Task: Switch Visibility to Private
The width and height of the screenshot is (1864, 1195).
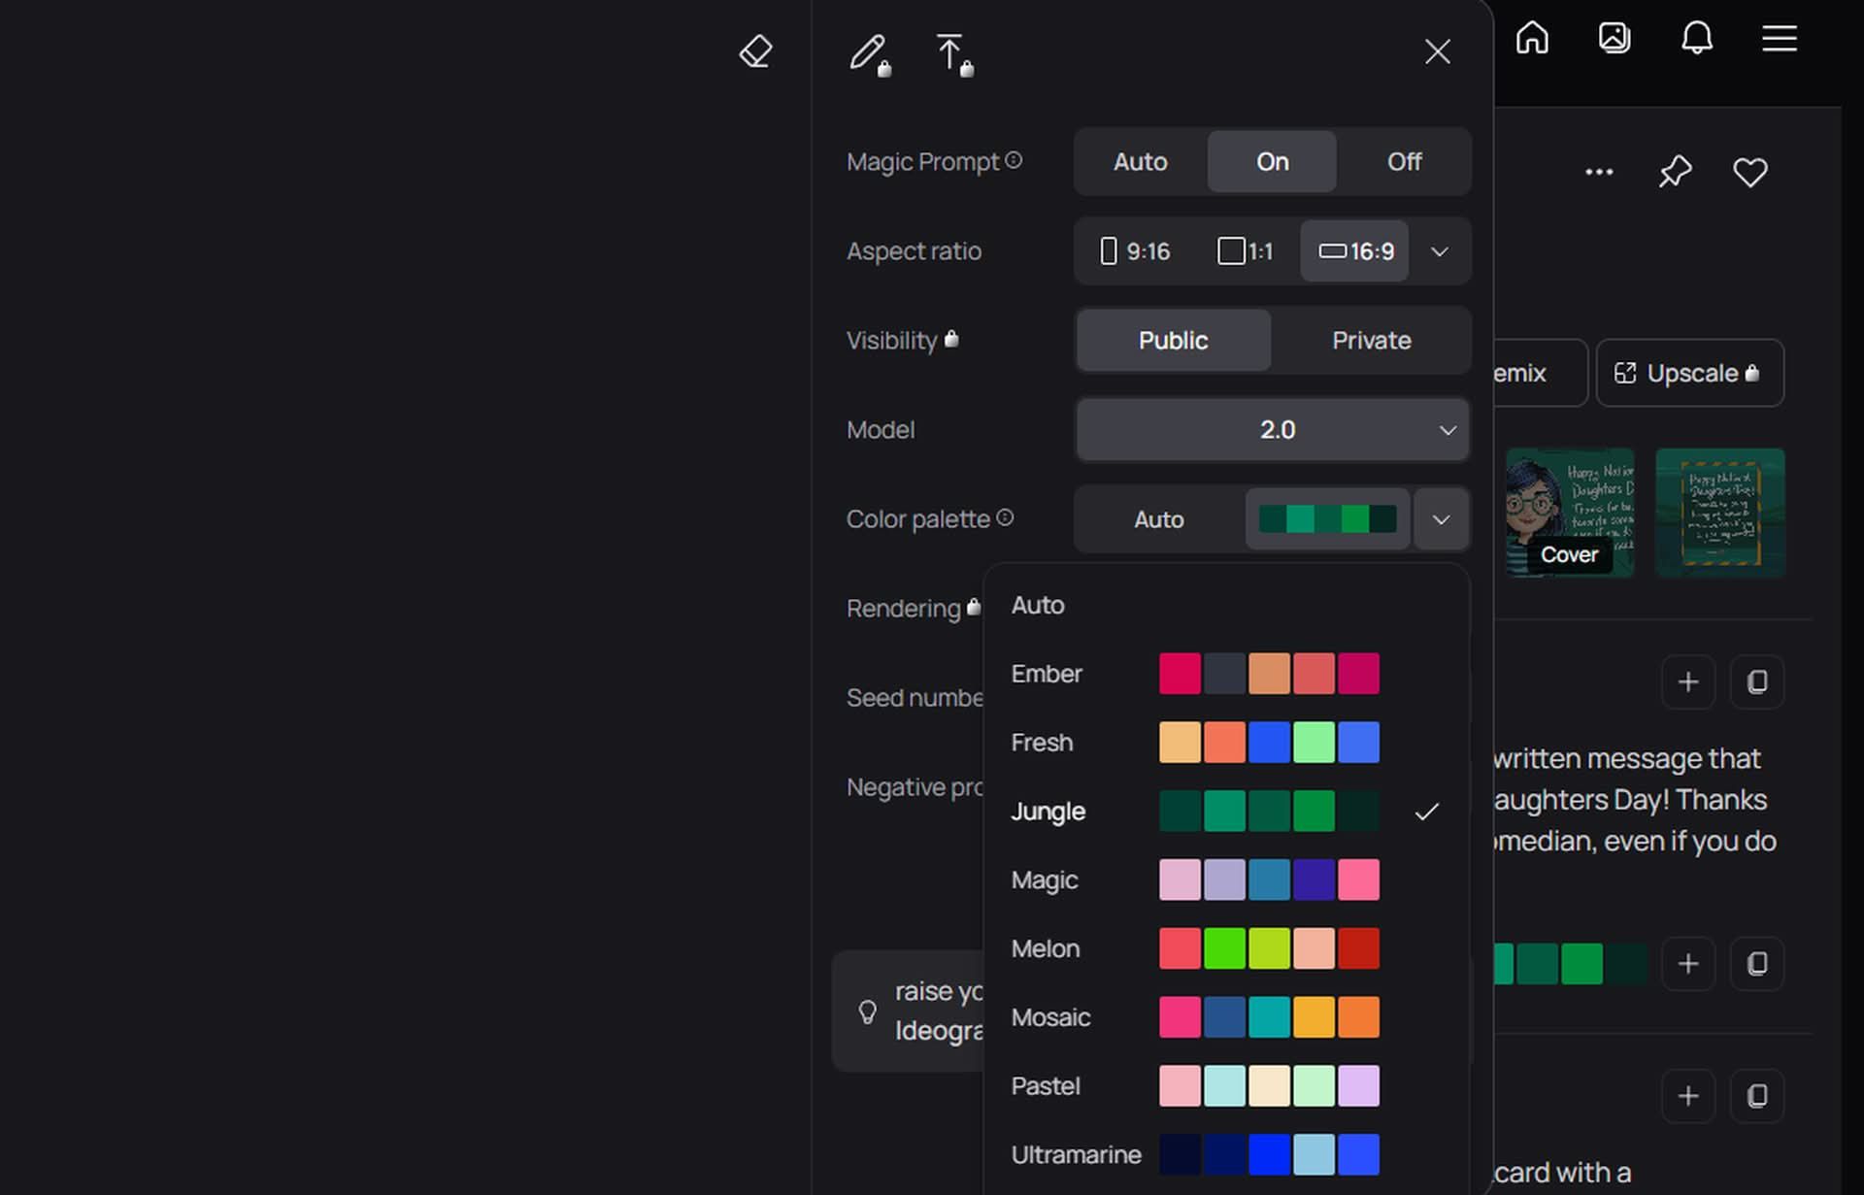Action: coord(1370,340)
